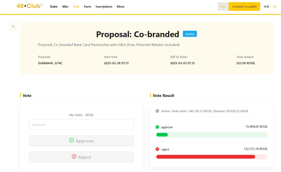Click the green approve checkmark icon in results

(x=157, y=127)
